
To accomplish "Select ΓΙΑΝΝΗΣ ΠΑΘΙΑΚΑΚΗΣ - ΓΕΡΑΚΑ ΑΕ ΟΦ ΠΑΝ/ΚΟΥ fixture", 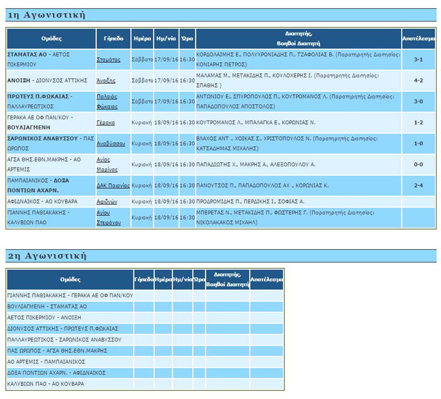I will pos(70,295).
